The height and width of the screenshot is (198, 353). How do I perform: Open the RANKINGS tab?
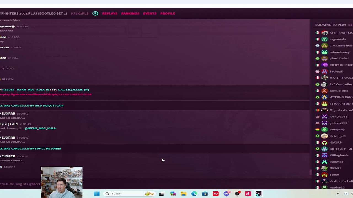(x=130, y=13)
